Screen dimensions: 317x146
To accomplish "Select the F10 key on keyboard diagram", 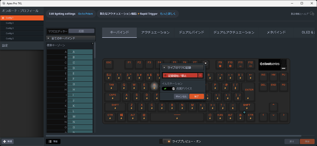I will tap(230, 64).
